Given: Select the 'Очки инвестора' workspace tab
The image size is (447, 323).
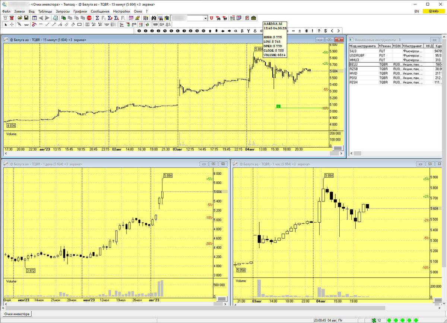Looking at the screenshot, I should point(17,314).
